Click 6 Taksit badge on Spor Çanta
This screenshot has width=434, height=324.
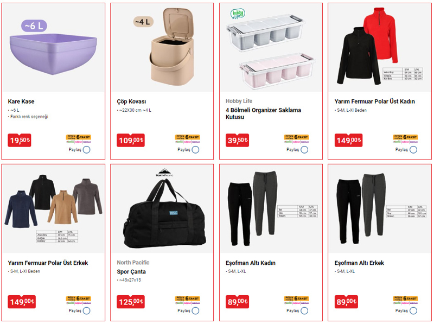click(187, 300)
